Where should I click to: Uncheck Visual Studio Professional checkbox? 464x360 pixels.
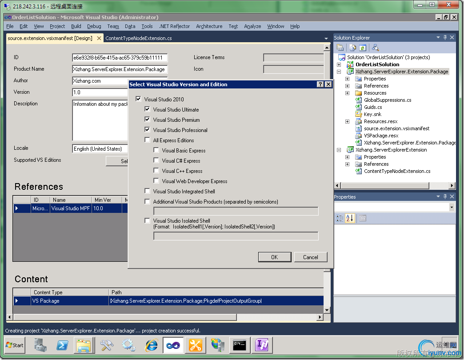coord(148,130)
